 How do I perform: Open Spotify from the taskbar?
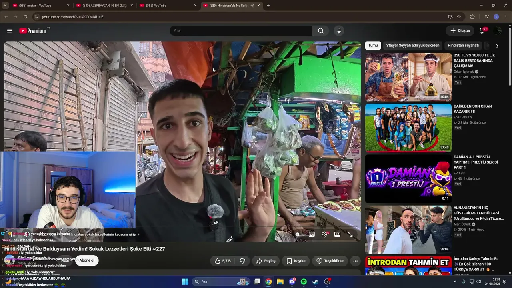(x=304, y=282)
